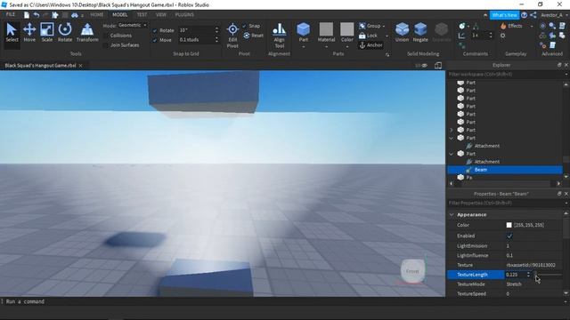Image resolution: width=570 pixels, height=320 pixels.
Task: Click the Texture rbxassetid value
Action: coord(531,265)
